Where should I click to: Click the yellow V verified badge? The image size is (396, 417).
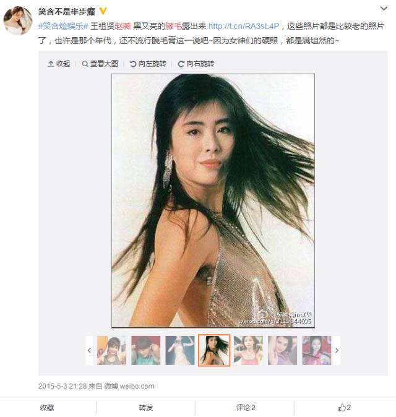pos(103,11)
